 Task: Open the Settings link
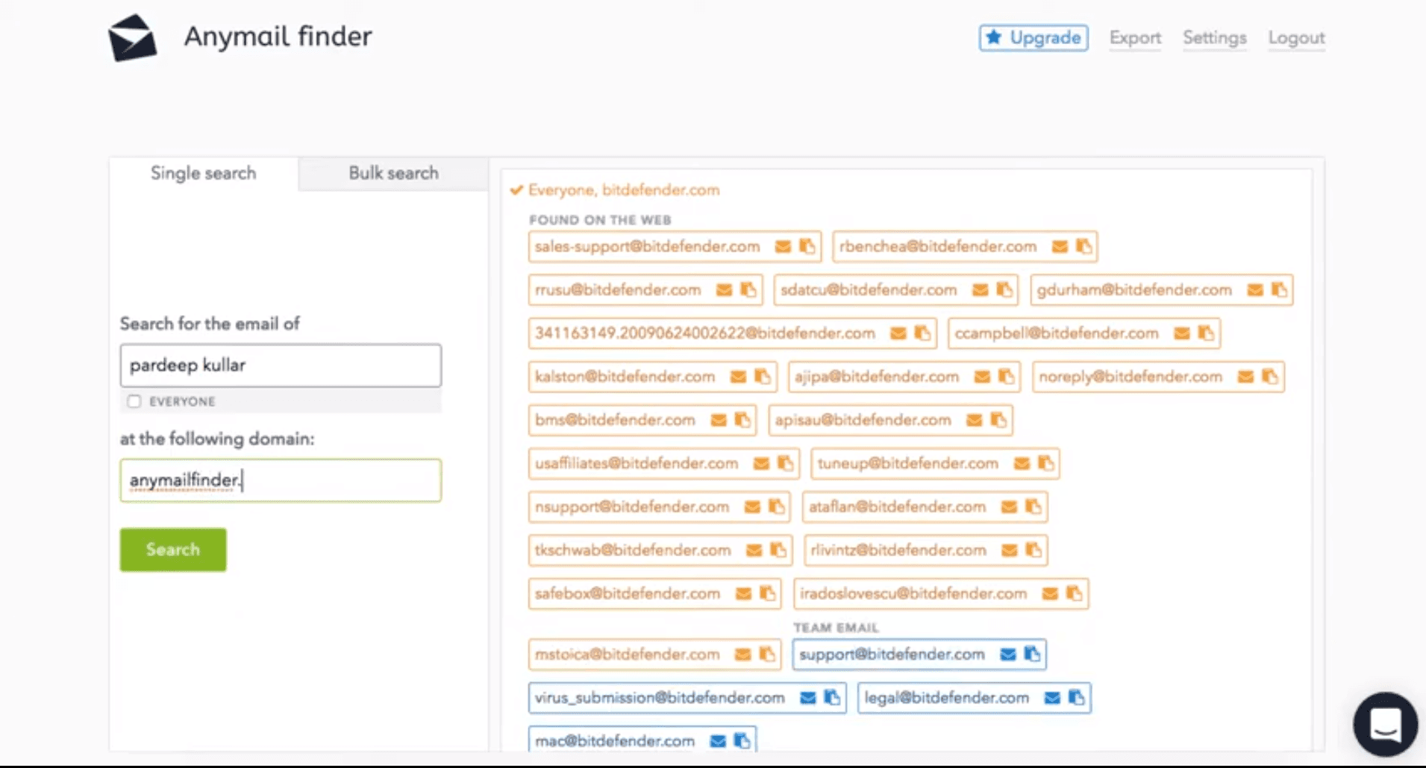pos(1214,37)
